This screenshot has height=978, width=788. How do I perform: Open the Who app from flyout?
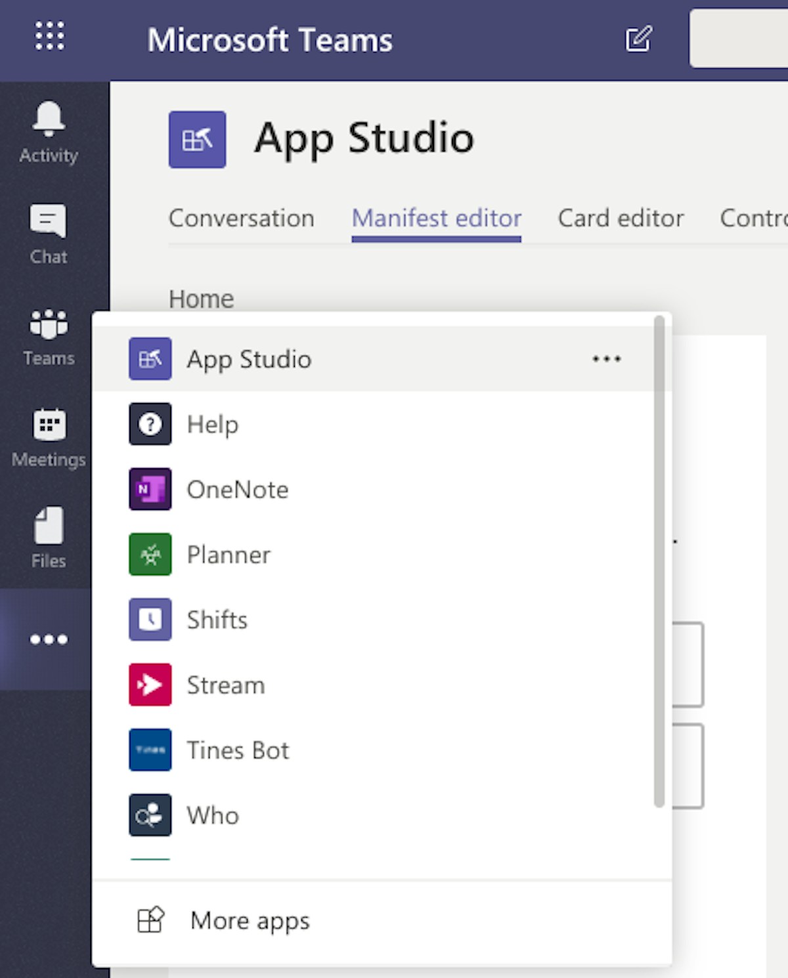coord(212,815)
